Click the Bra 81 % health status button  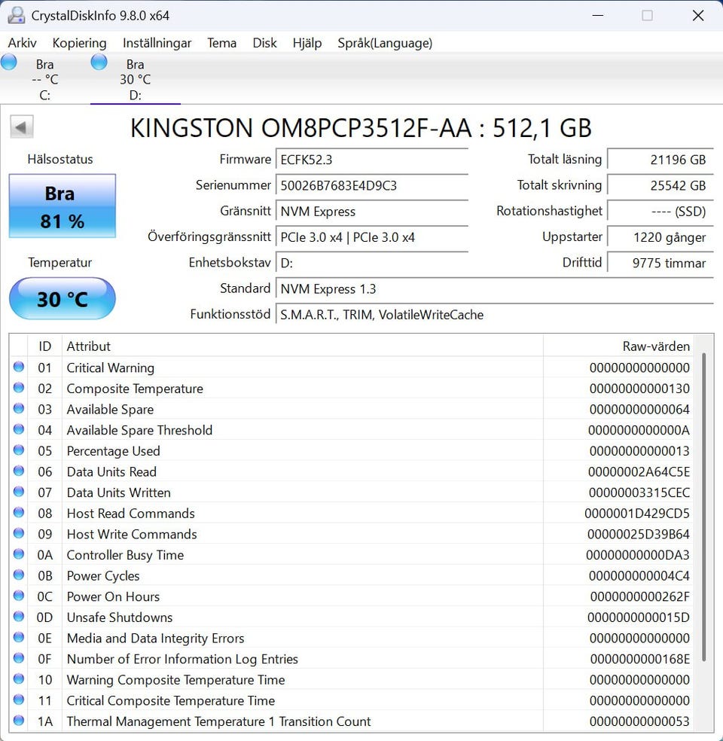tap(63, 206)
